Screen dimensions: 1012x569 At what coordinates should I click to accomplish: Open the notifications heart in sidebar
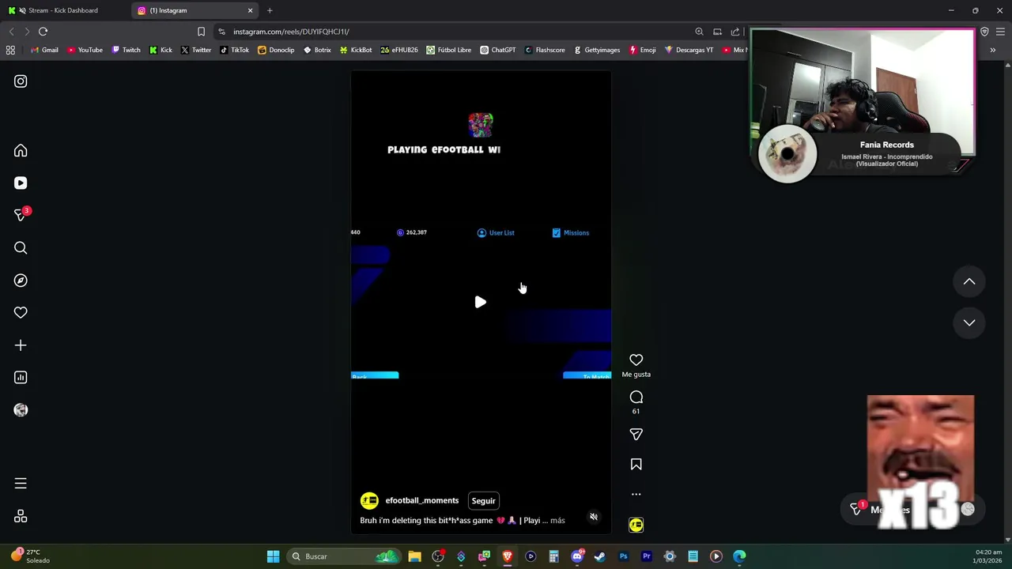coord(21,313)
